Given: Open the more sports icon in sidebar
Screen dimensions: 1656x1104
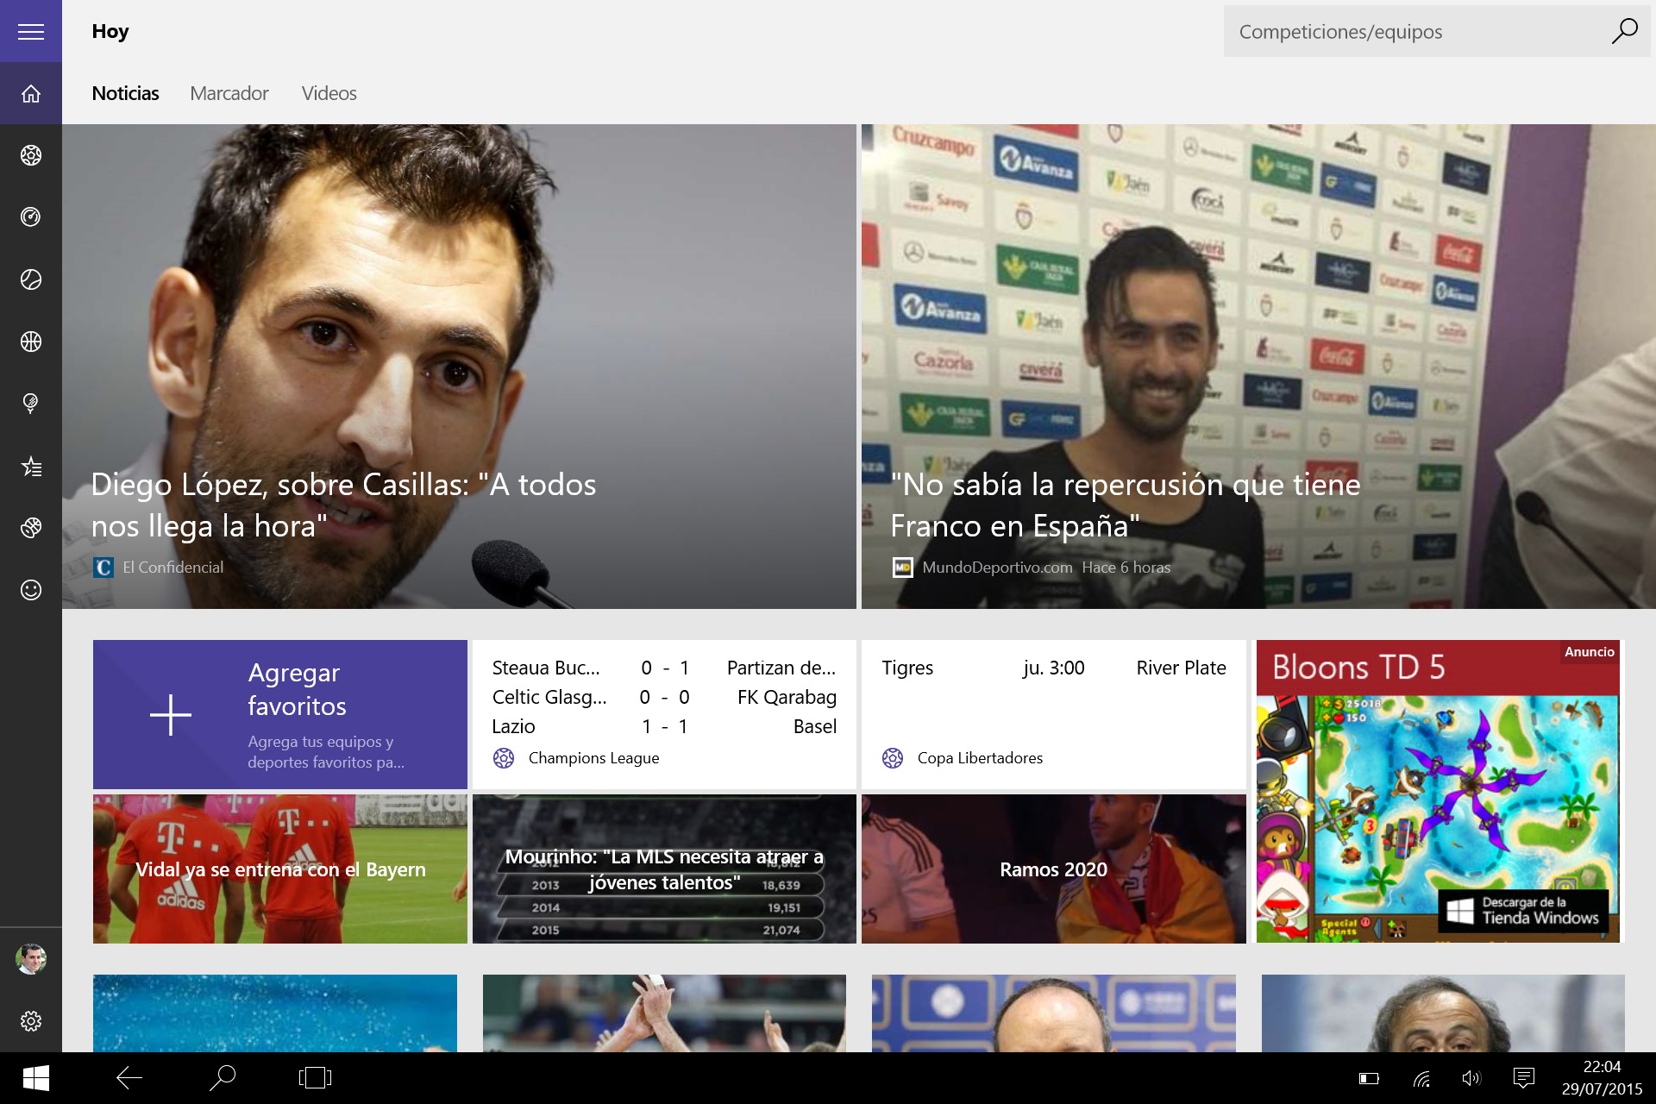Looking at the screenshot, I should [x=31, y=528].
